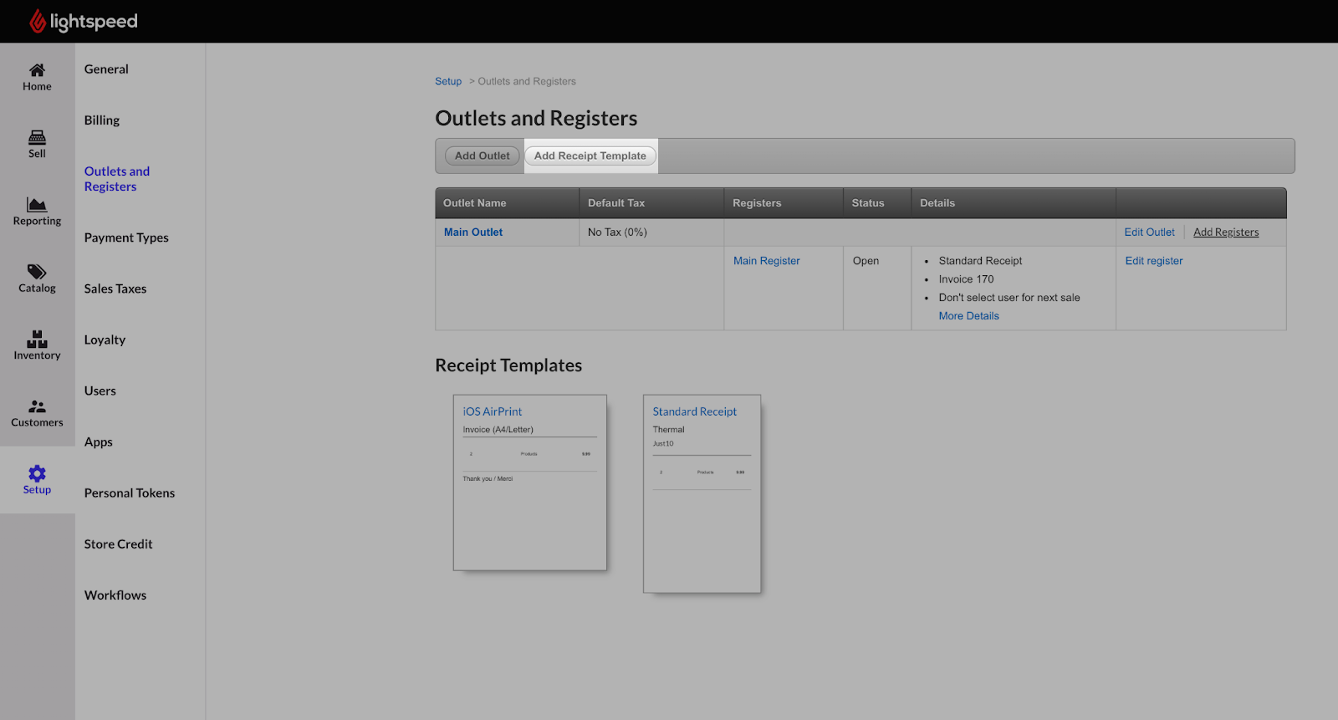Click the Edit Outlet link

coord(1149,232)
